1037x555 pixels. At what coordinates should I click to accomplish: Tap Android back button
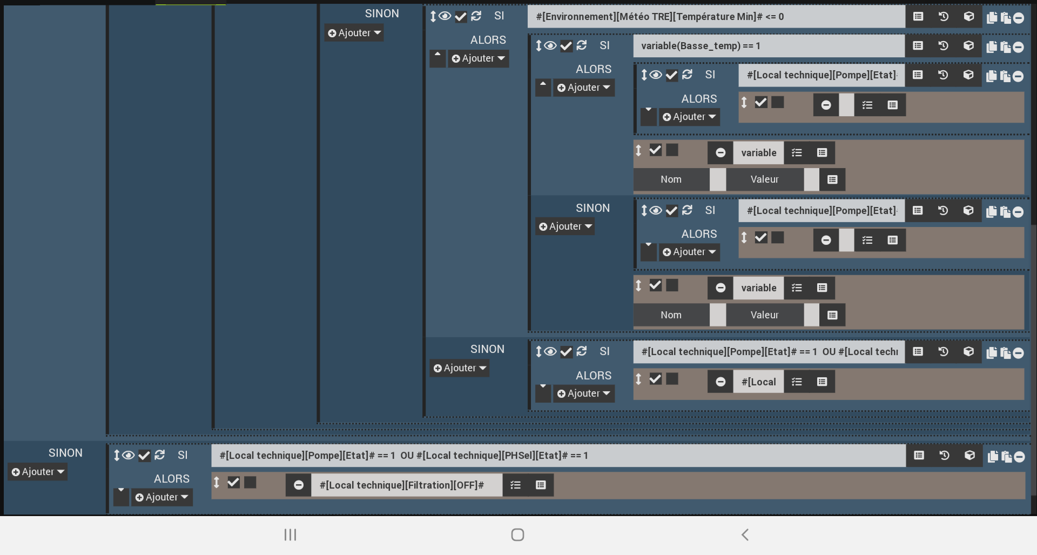745,535
